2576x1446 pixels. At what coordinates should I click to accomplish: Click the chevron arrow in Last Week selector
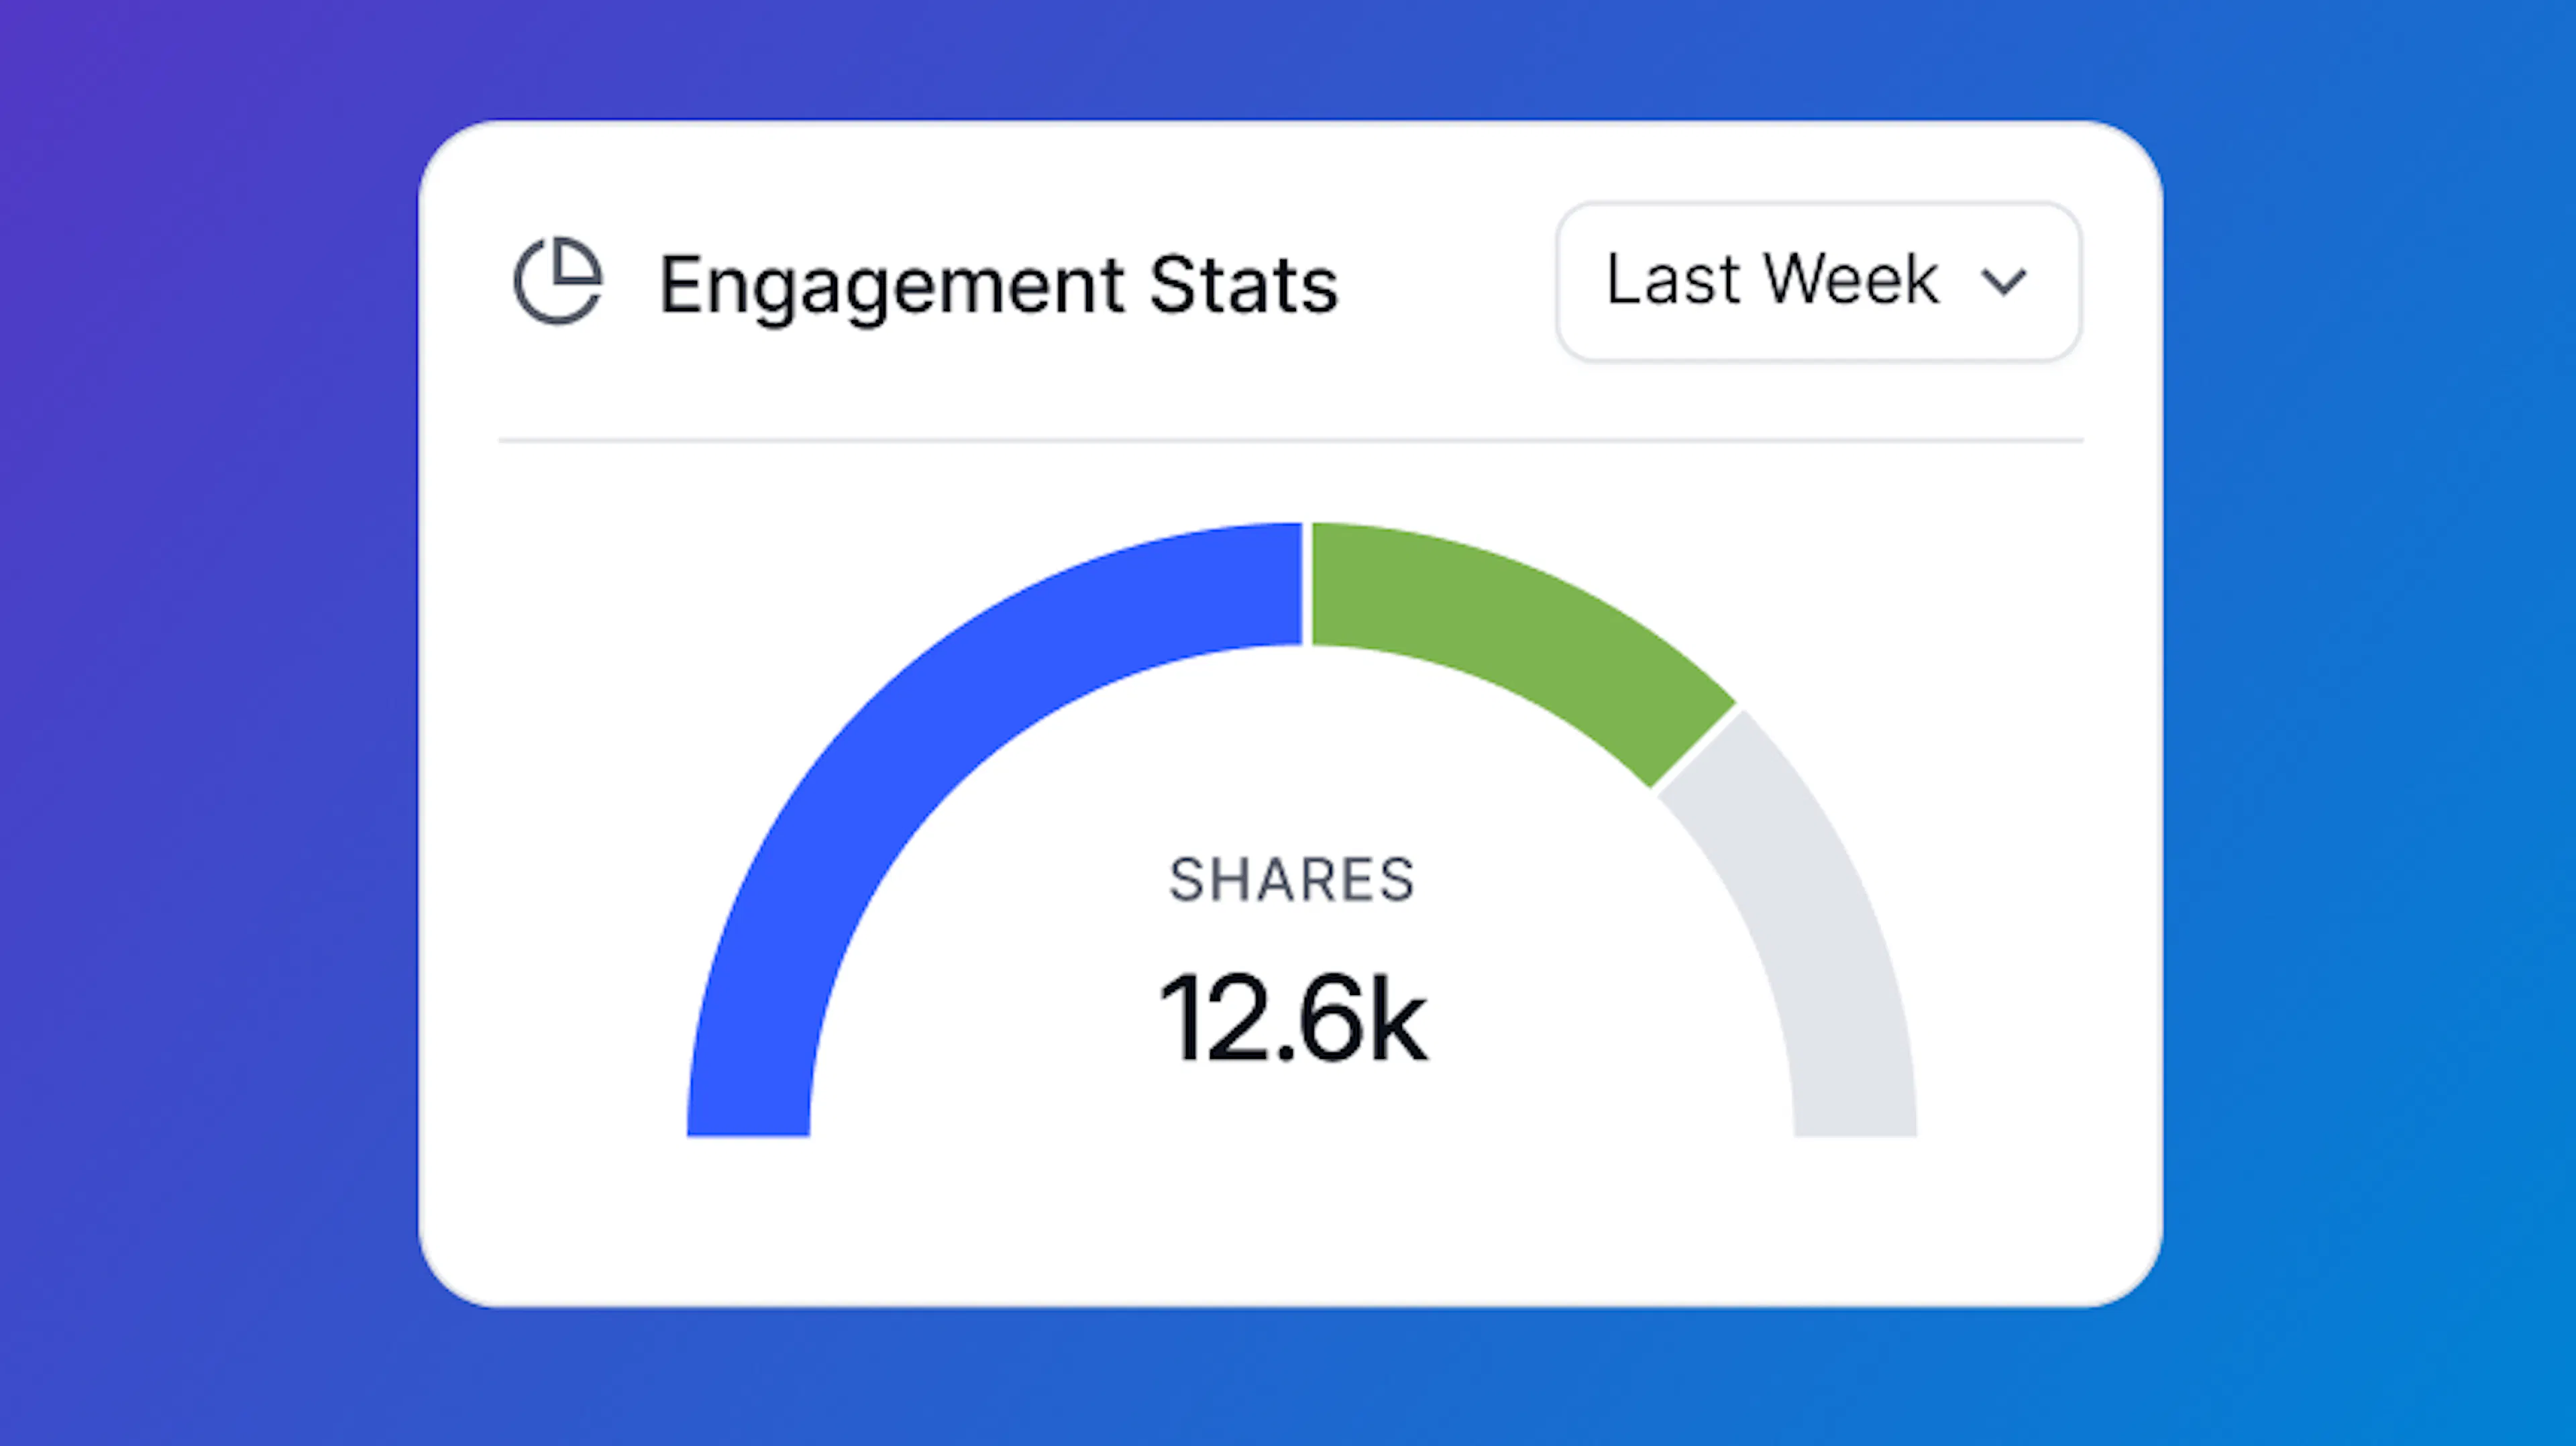pos(2003,282)
